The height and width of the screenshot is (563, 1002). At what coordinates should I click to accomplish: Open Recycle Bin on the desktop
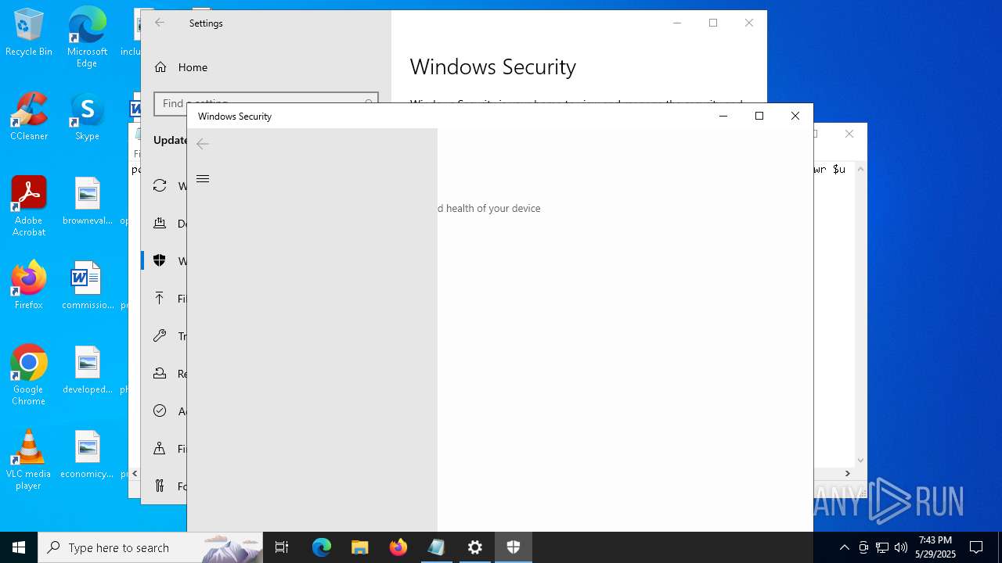[29, 32]
